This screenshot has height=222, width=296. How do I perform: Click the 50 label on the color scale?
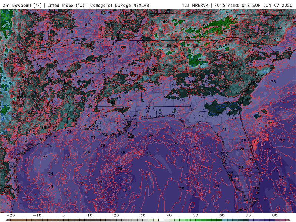196,215
